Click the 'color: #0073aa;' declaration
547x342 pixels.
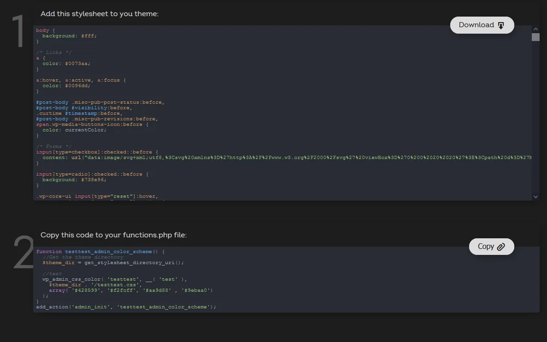[66, 64]
